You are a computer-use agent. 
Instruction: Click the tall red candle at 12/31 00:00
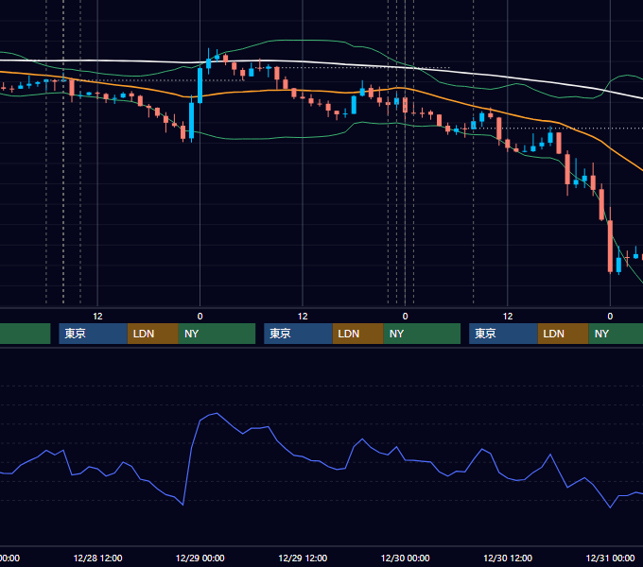tap(610, 246)
